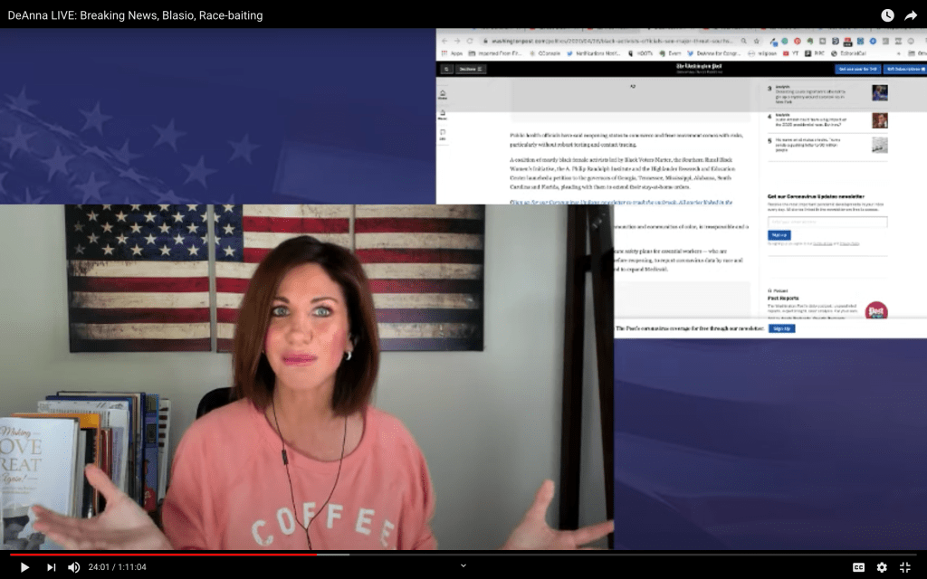Click the bookmark star in the address bar

pyautogui.click(x=756, y=41)
